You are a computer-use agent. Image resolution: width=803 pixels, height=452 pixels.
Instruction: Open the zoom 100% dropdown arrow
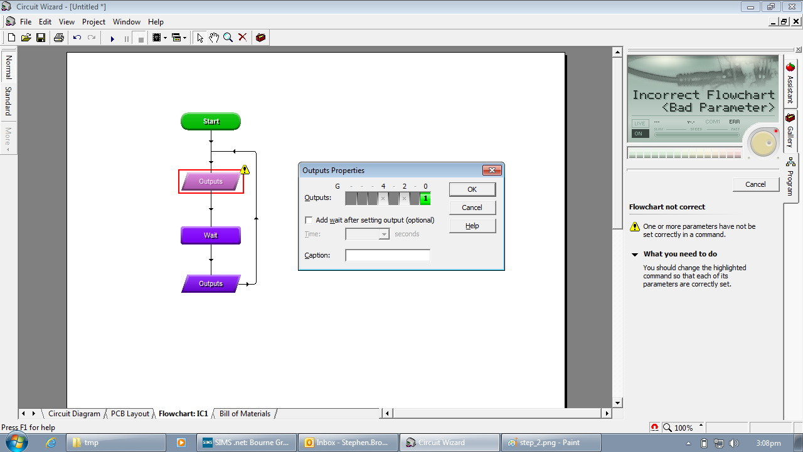pos(701,426)
